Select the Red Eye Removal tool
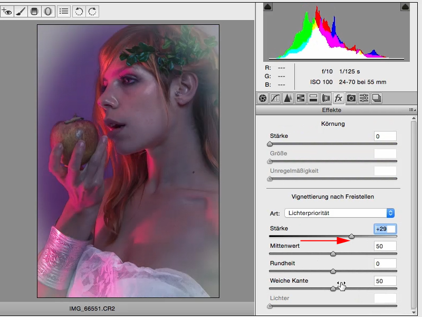 point(7,12)
